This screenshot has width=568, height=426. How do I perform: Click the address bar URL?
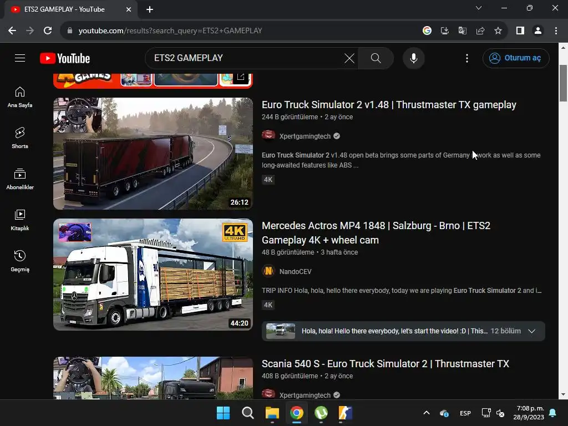(170, 31)
